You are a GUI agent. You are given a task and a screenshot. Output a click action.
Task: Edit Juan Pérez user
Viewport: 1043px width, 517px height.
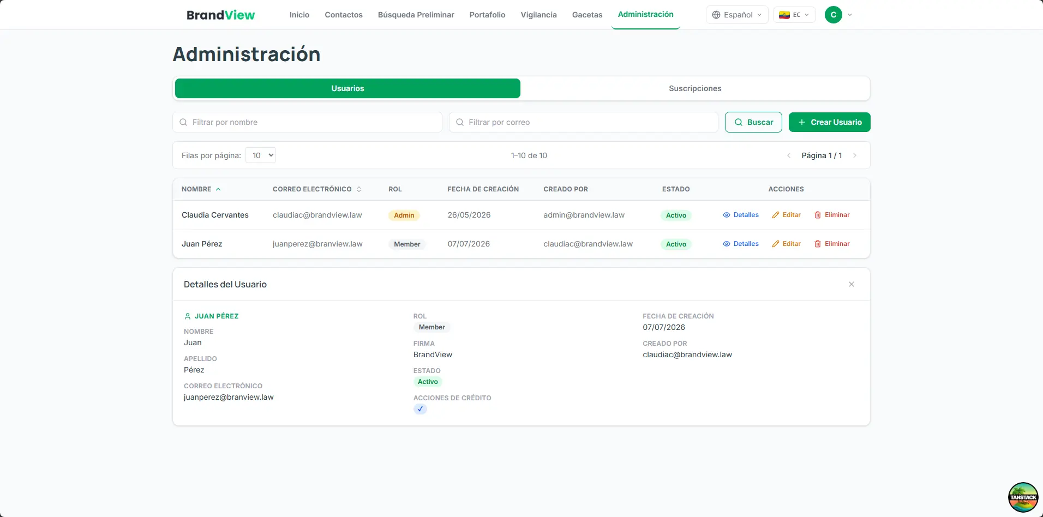click(787, 244)
